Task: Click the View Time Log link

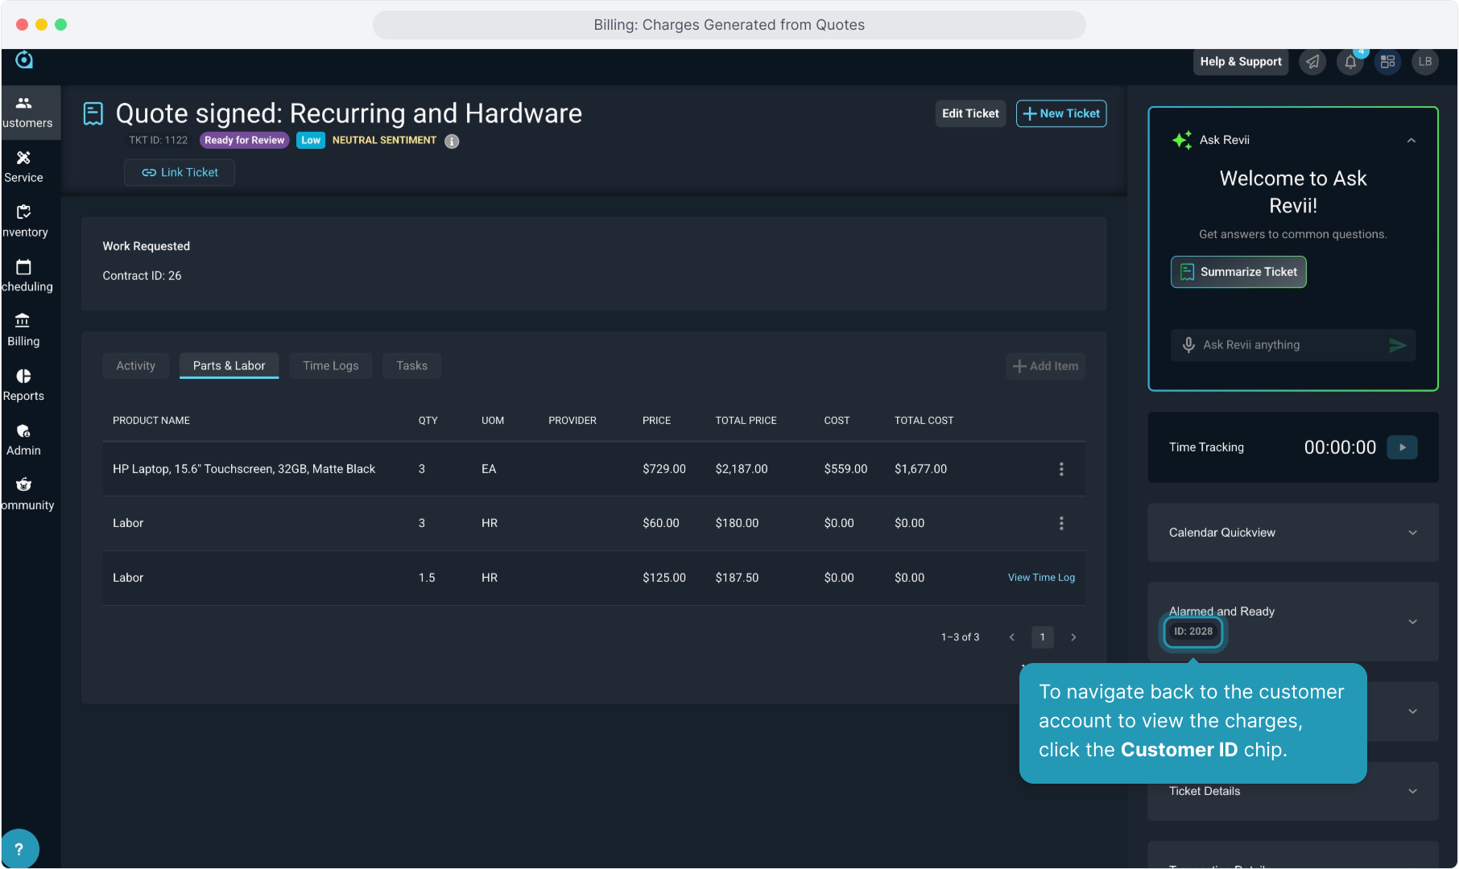Action: (x=1040, y=578)
